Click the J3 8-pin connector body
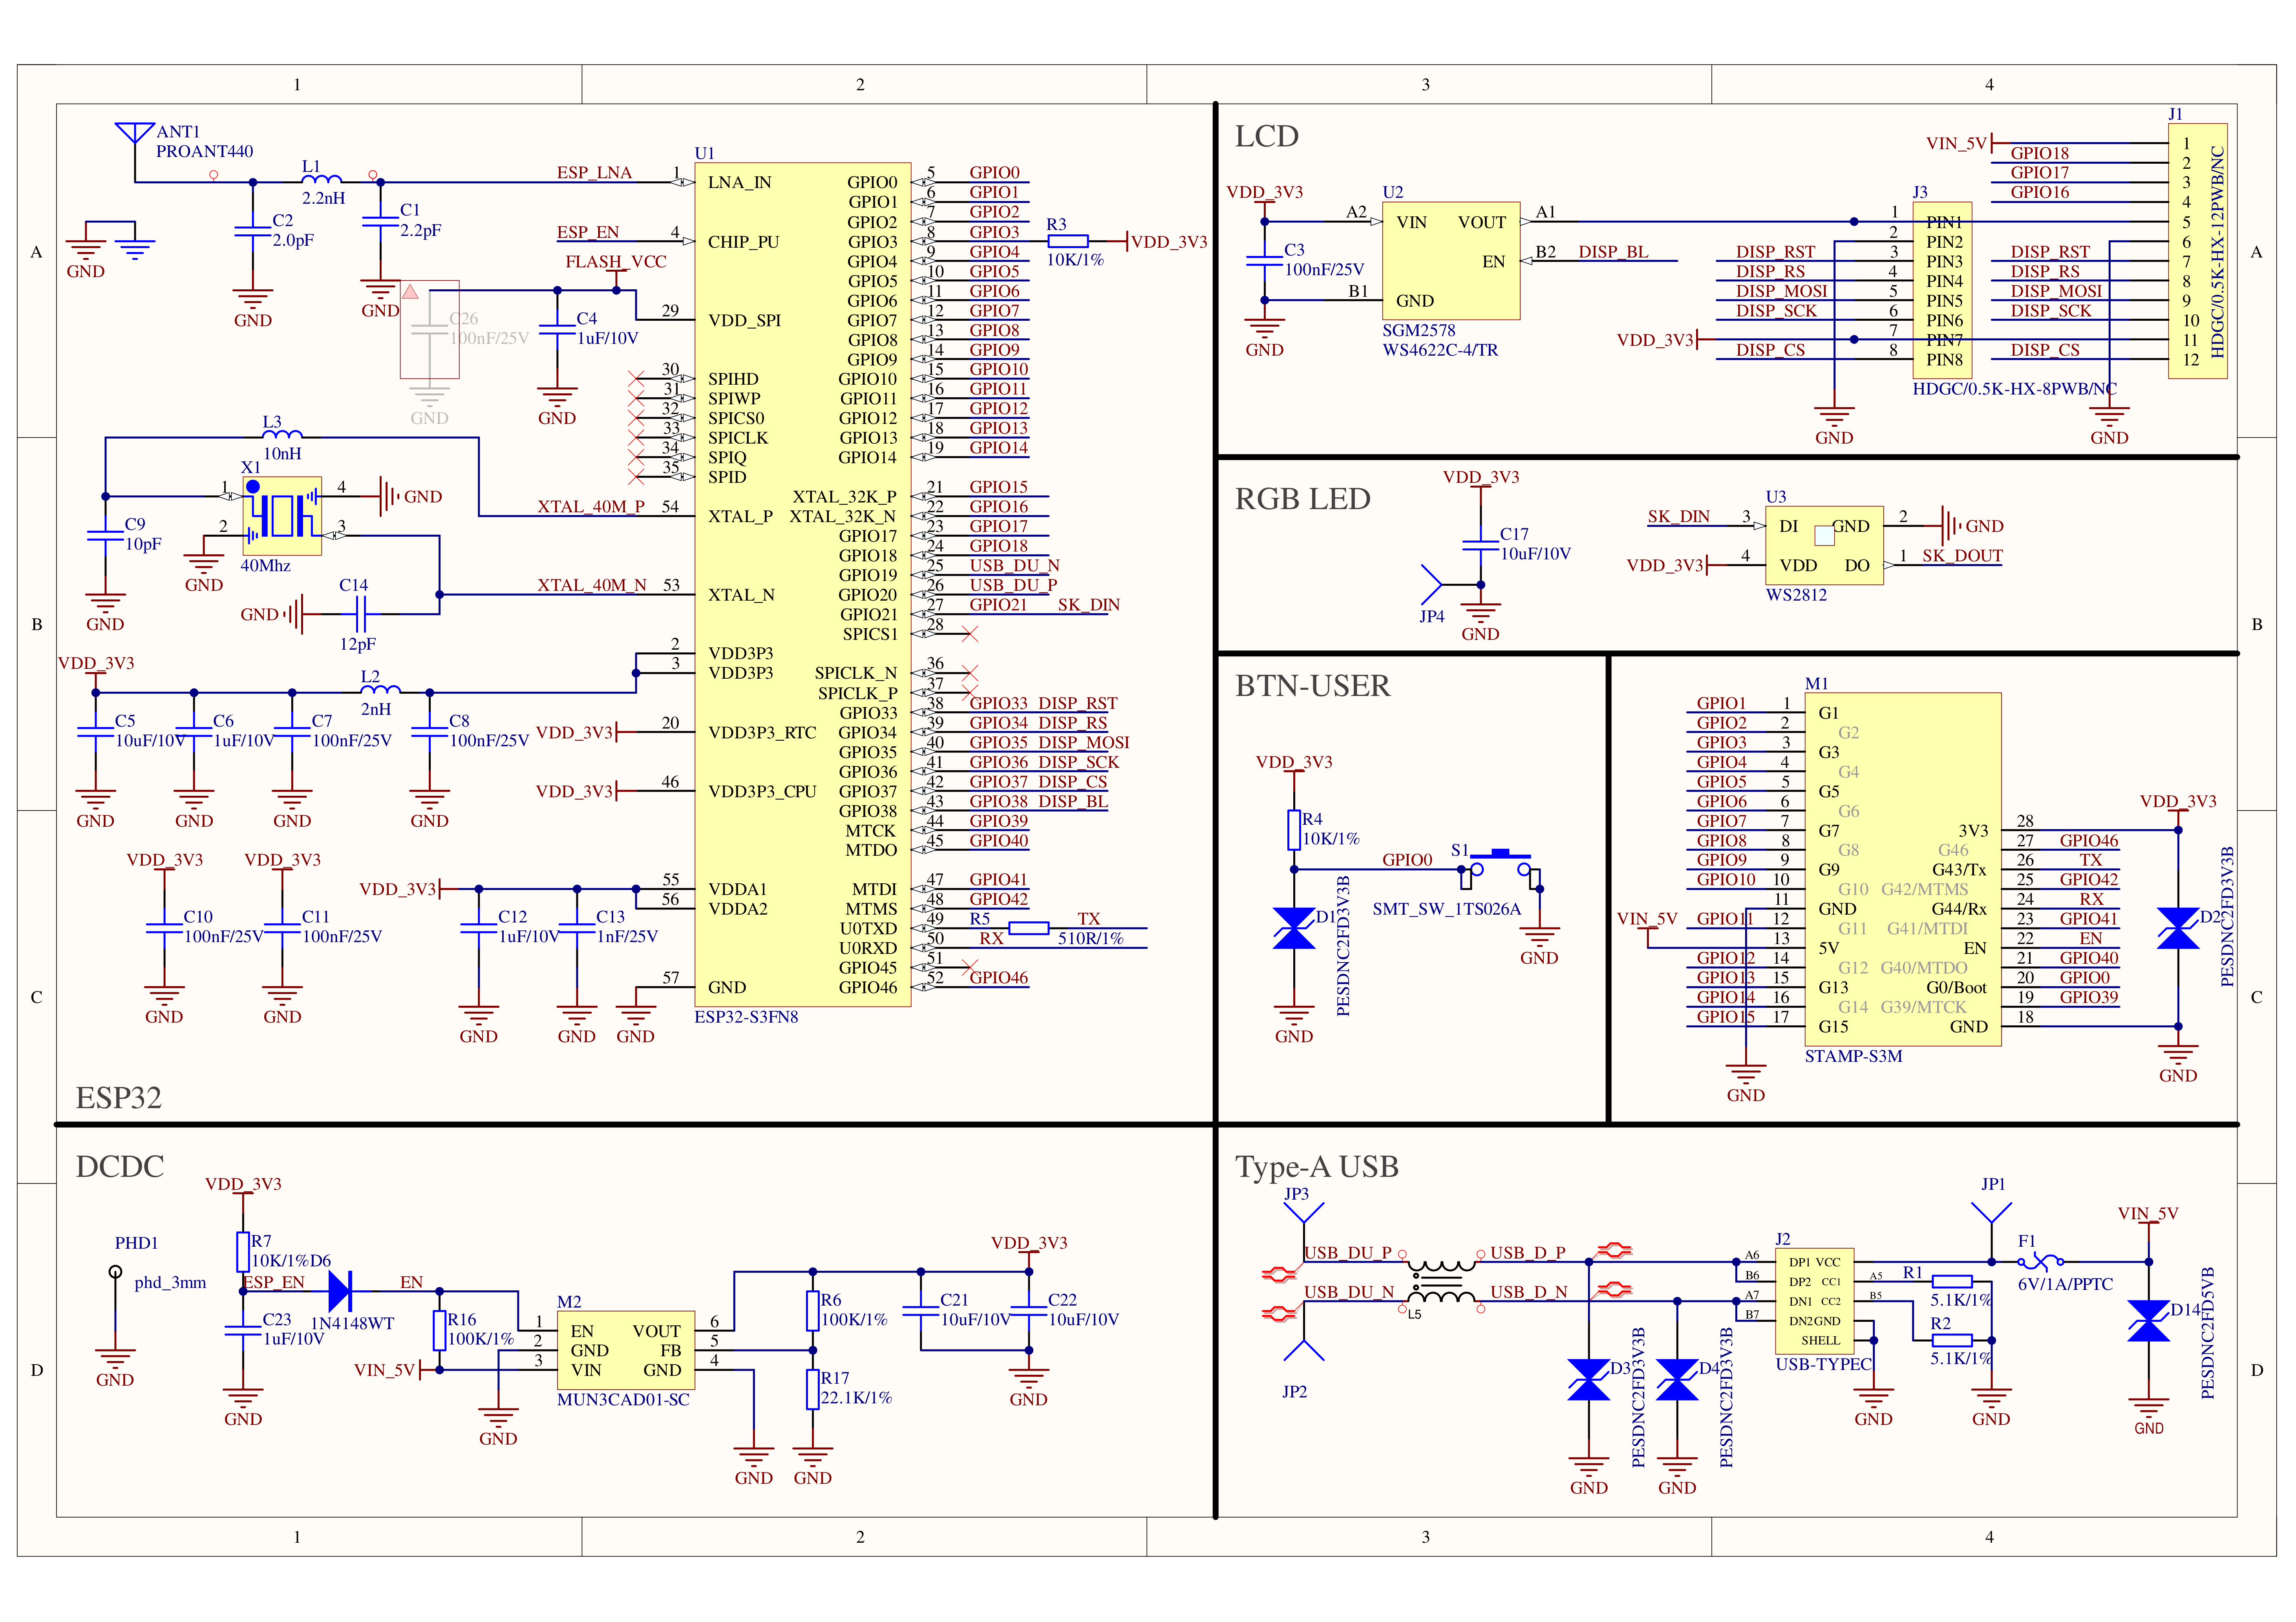Viewport: 2296px width, 1622px height. tap(1941, 290)
